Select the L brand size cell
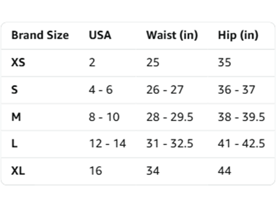 tap(15, 144)
